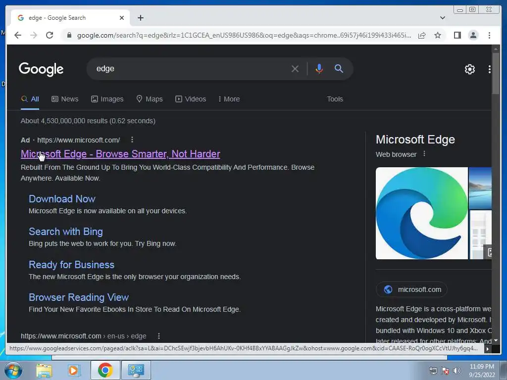507x380 pixels.
Task: Switch to the Videos tab
Action: (191, 99)
